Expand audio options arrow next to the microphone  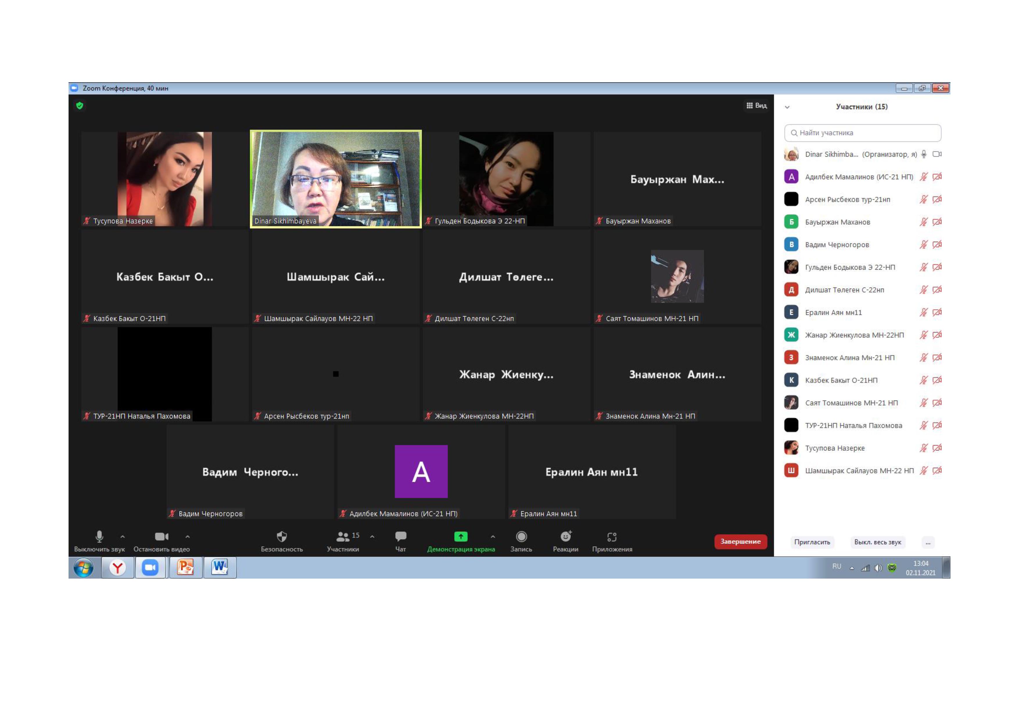[123, 537]
